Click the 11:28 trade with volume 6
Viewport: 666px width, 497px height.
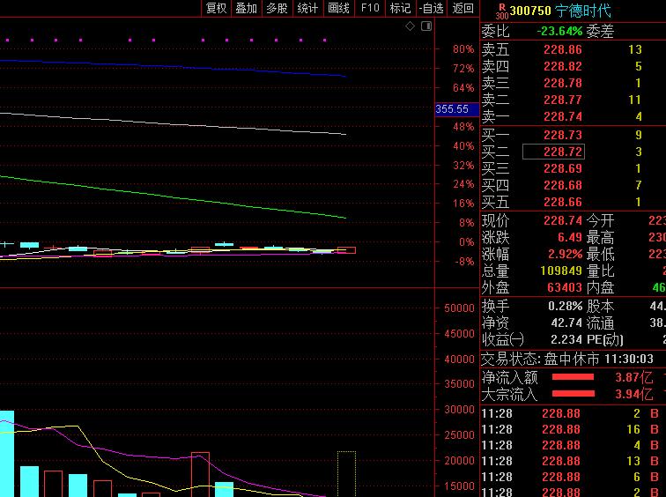tap(571, 477)
